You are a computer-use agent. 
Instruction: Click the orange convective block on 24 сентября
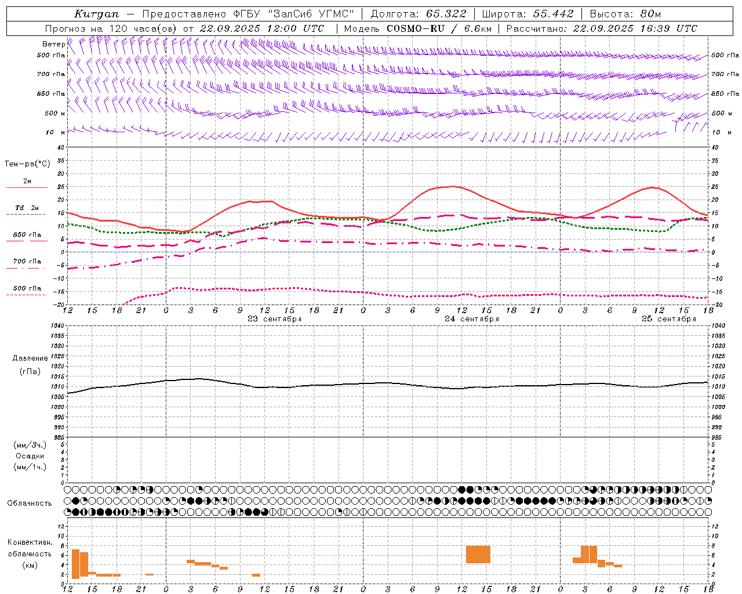coord(478,555)
